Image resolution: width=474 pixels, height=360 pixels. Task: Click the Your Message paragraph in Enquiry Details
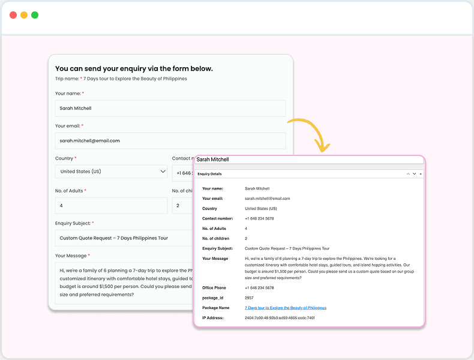click(x=329, y=268)
